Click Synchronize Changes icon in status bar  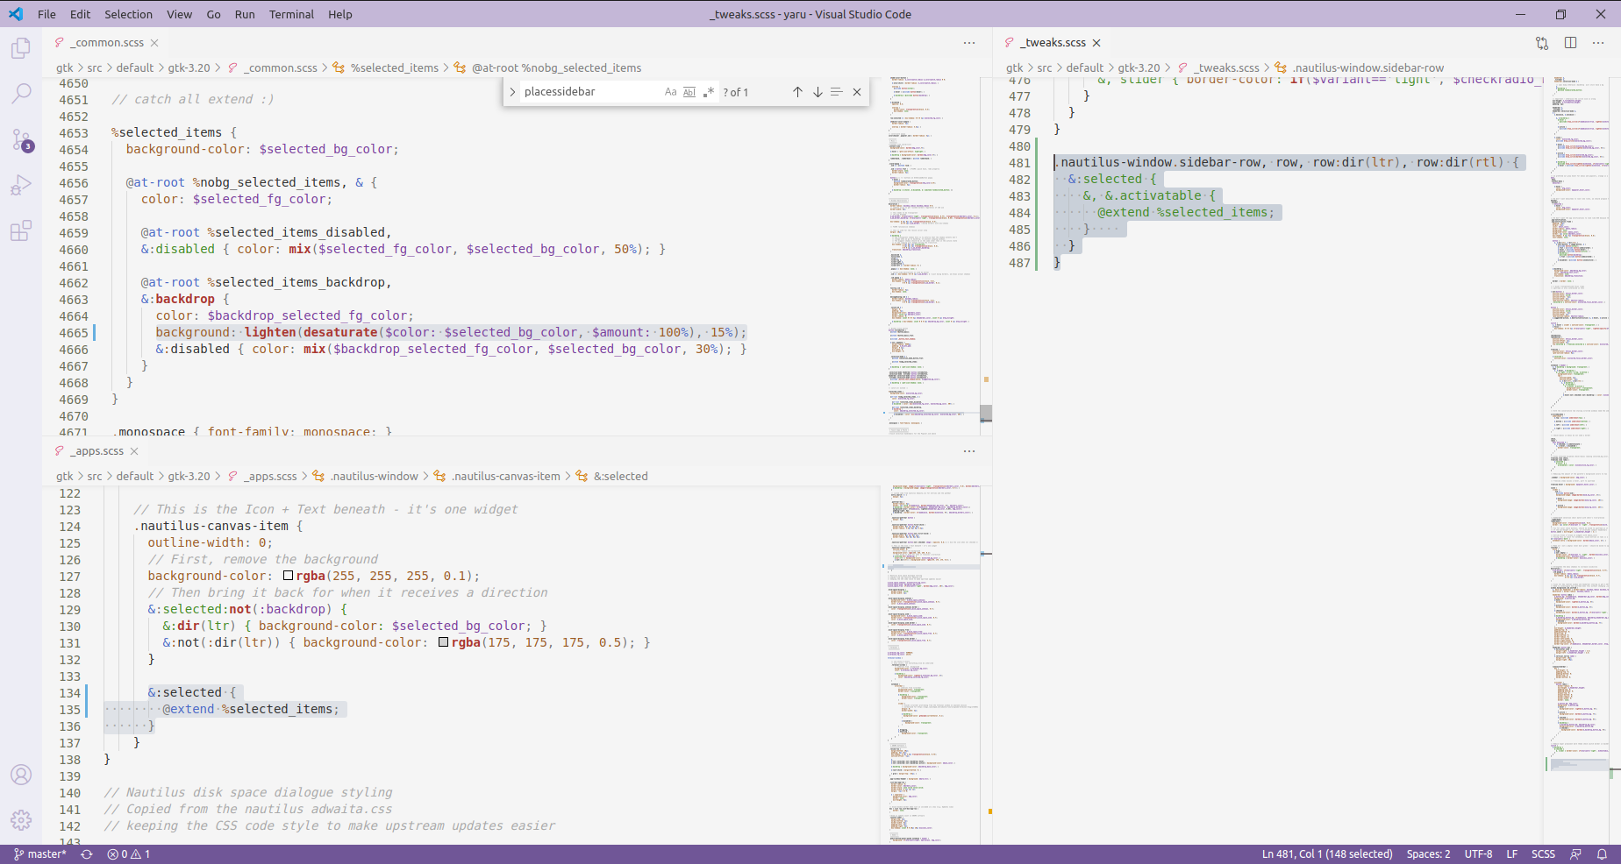tap(87, 854)
